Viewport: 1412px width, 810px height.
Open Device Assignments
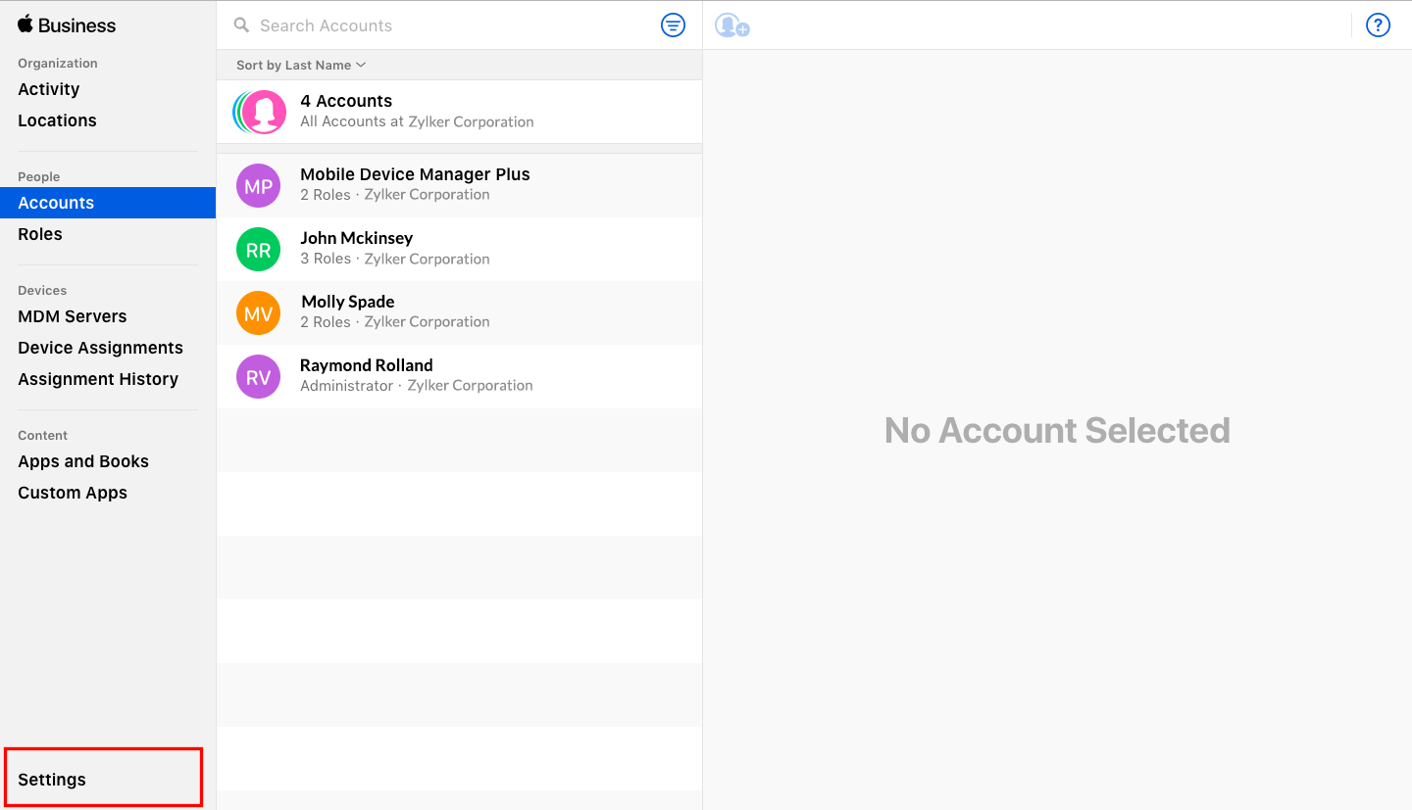point(100,348)
